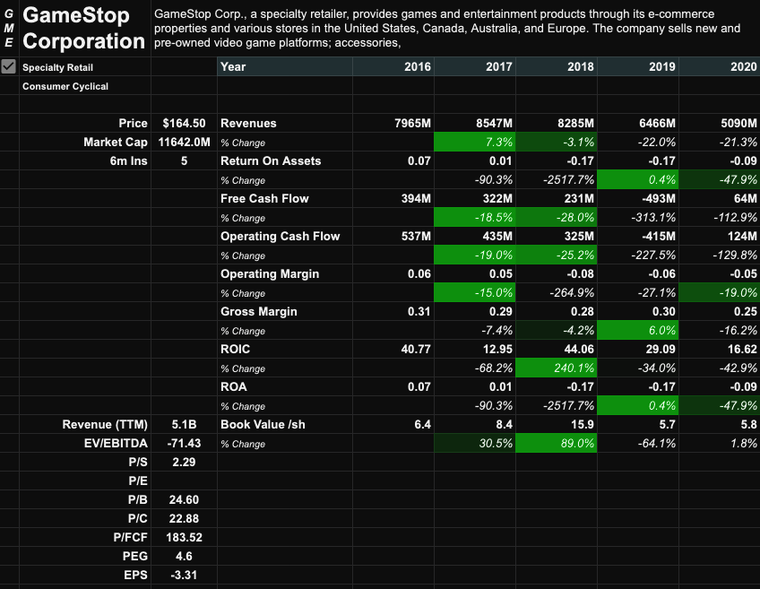
Task: Click the ROA row label
Action: click(x=284, y=387)
